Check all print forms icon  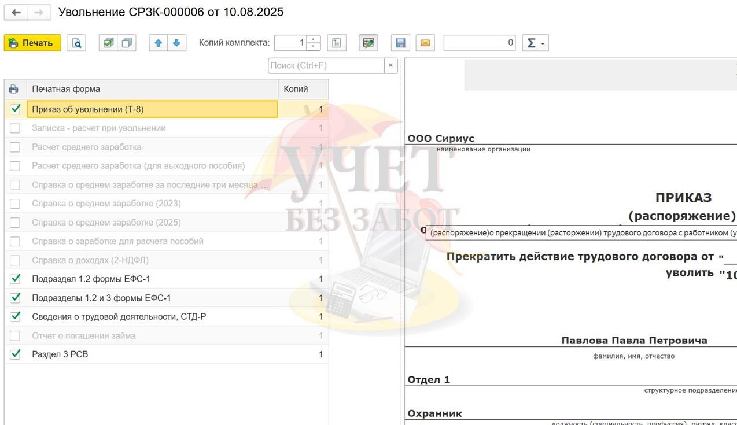click(x=108, y=43)
